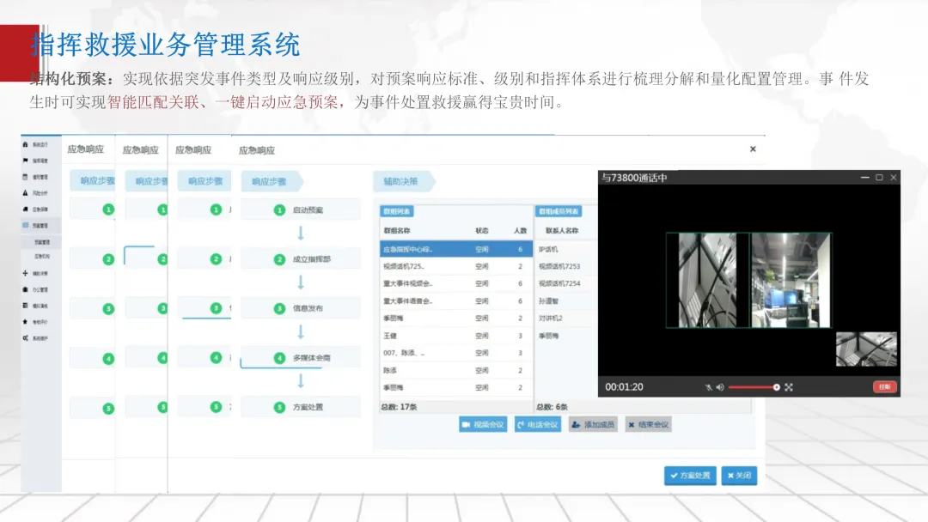Click the 联系人名称 column header
Screen dimensions: 928x522
pyautogui.click(x=562, y=231)
